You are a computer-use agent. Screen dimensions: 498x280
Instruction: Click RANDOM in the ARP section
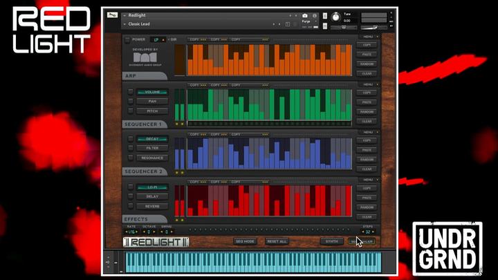(x=367, y=64)
